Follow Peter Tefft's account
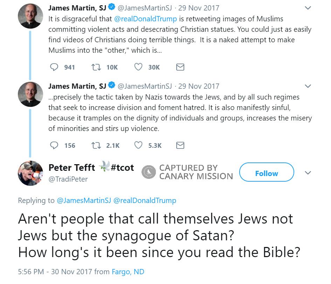Screen dimensions: 331x284 [266, 173]
